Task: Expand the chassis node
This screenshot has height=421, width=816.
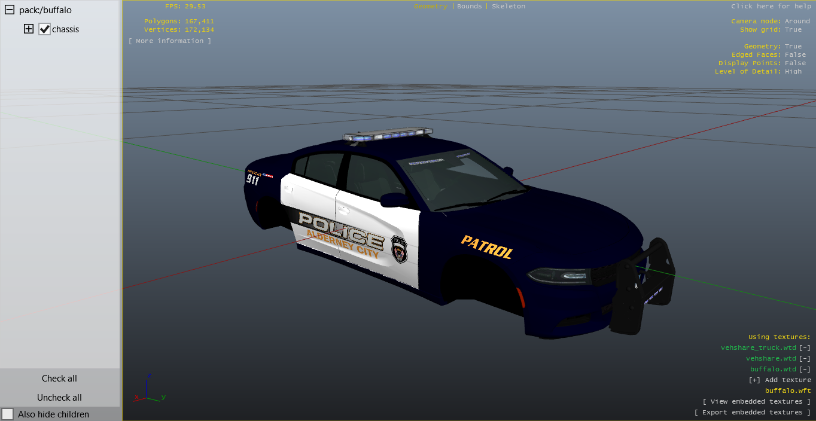Action: [x=29, y=29]
